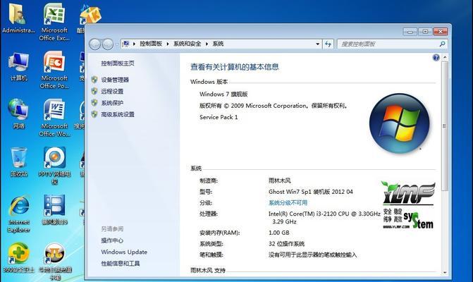
Task: Click the vertical scrollbar thumb
Action: coord(445,126)
